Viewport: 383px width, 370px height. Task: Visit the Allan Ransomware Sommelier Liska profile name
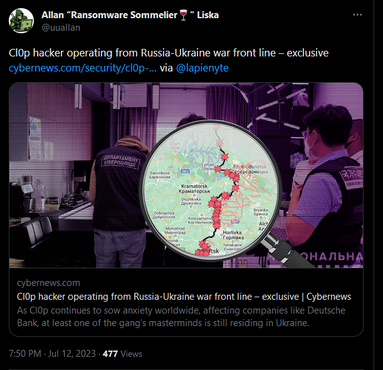tap(130, 15)
